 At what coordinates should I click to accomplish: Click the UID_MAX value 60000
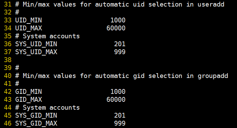(x=116, y=28)
